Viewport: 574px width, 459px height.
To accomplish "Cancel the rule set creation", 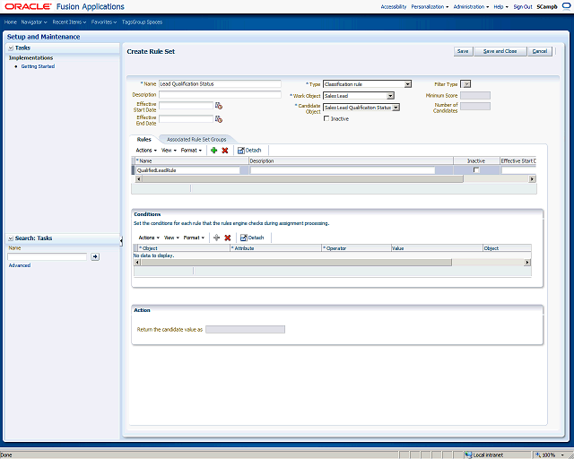I will [x=540, y=51].
